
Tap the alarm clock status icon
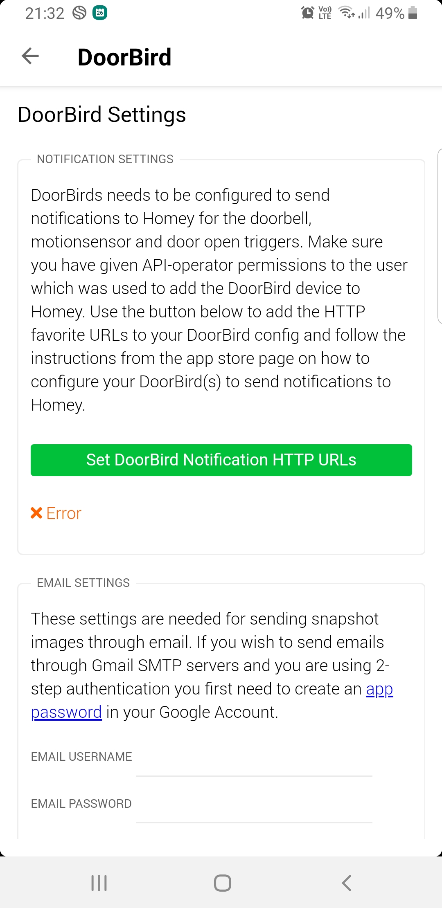(x=307, y=13)
